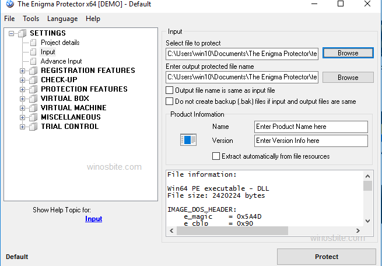The height and width of the screenshot is (266, 382).
Task: Open the Language menu
Action: point(62,19)
